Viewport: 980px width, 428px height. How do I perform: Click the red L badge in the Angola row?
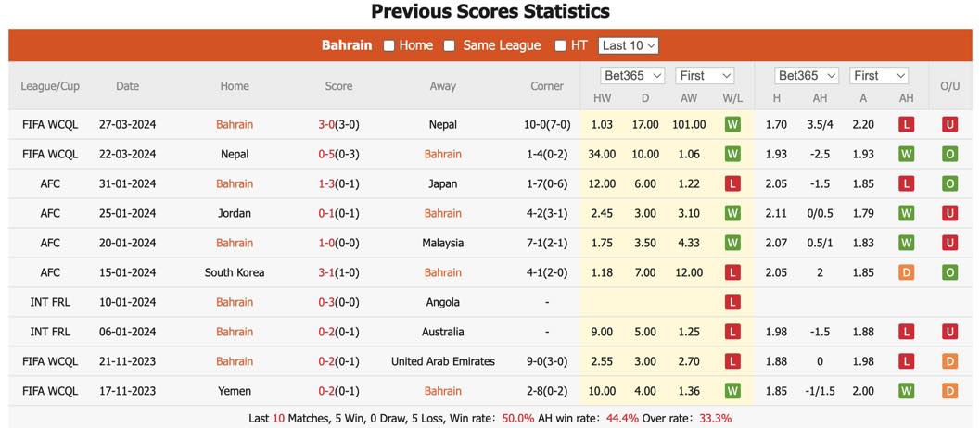pyautogui.click(x=732, y=302)
